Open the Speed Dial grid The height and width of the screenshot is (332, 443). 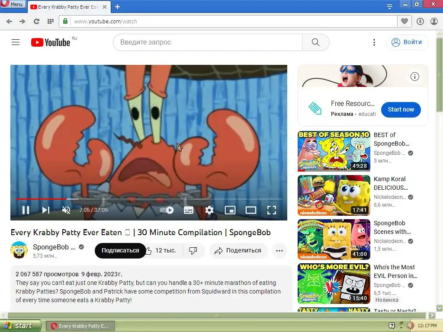click(50, 22)
